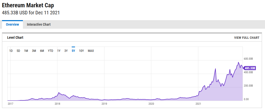Click the '485.33B USD for Dec 11 2021' subtitle
Viewport: 265px width, 111px height.
click(31, 13)
